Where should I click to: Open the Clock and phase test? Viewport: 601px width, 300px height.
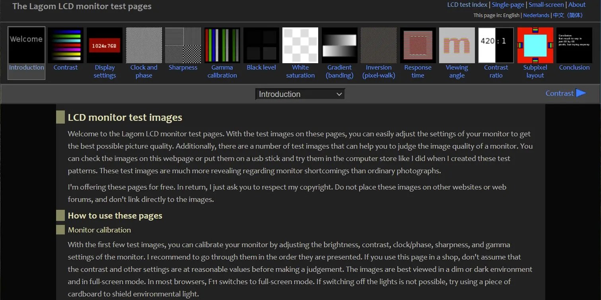point(144,45)
